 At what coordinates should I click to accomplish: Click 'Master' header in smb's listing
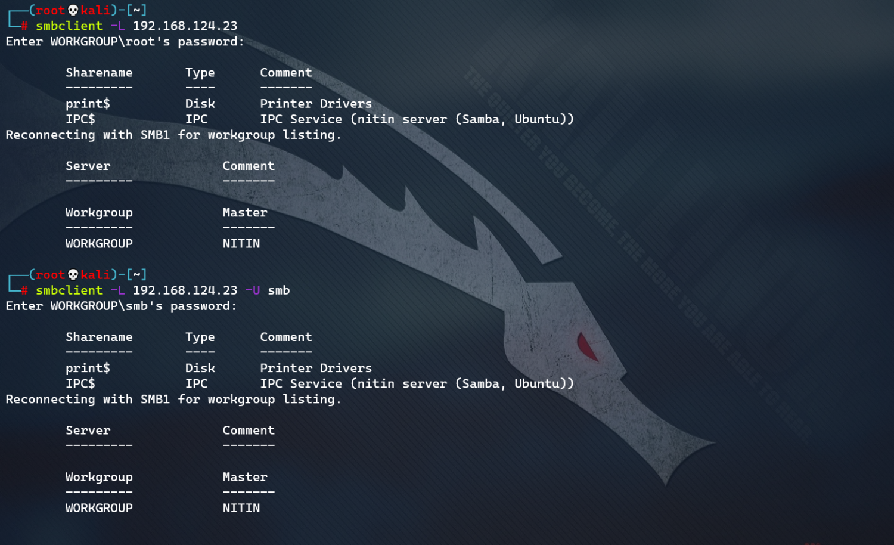245,477
